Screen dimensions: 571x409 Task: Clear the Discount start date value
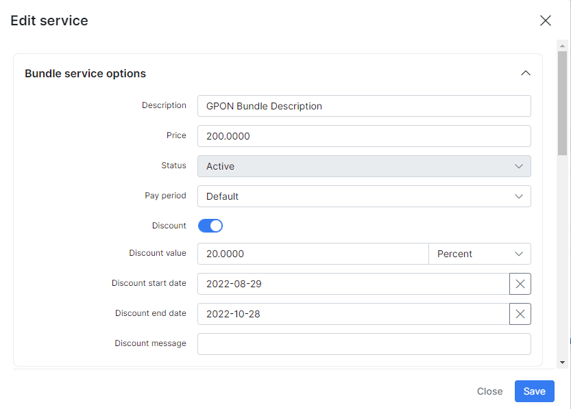pyautogui.click(x=520, y=284)
